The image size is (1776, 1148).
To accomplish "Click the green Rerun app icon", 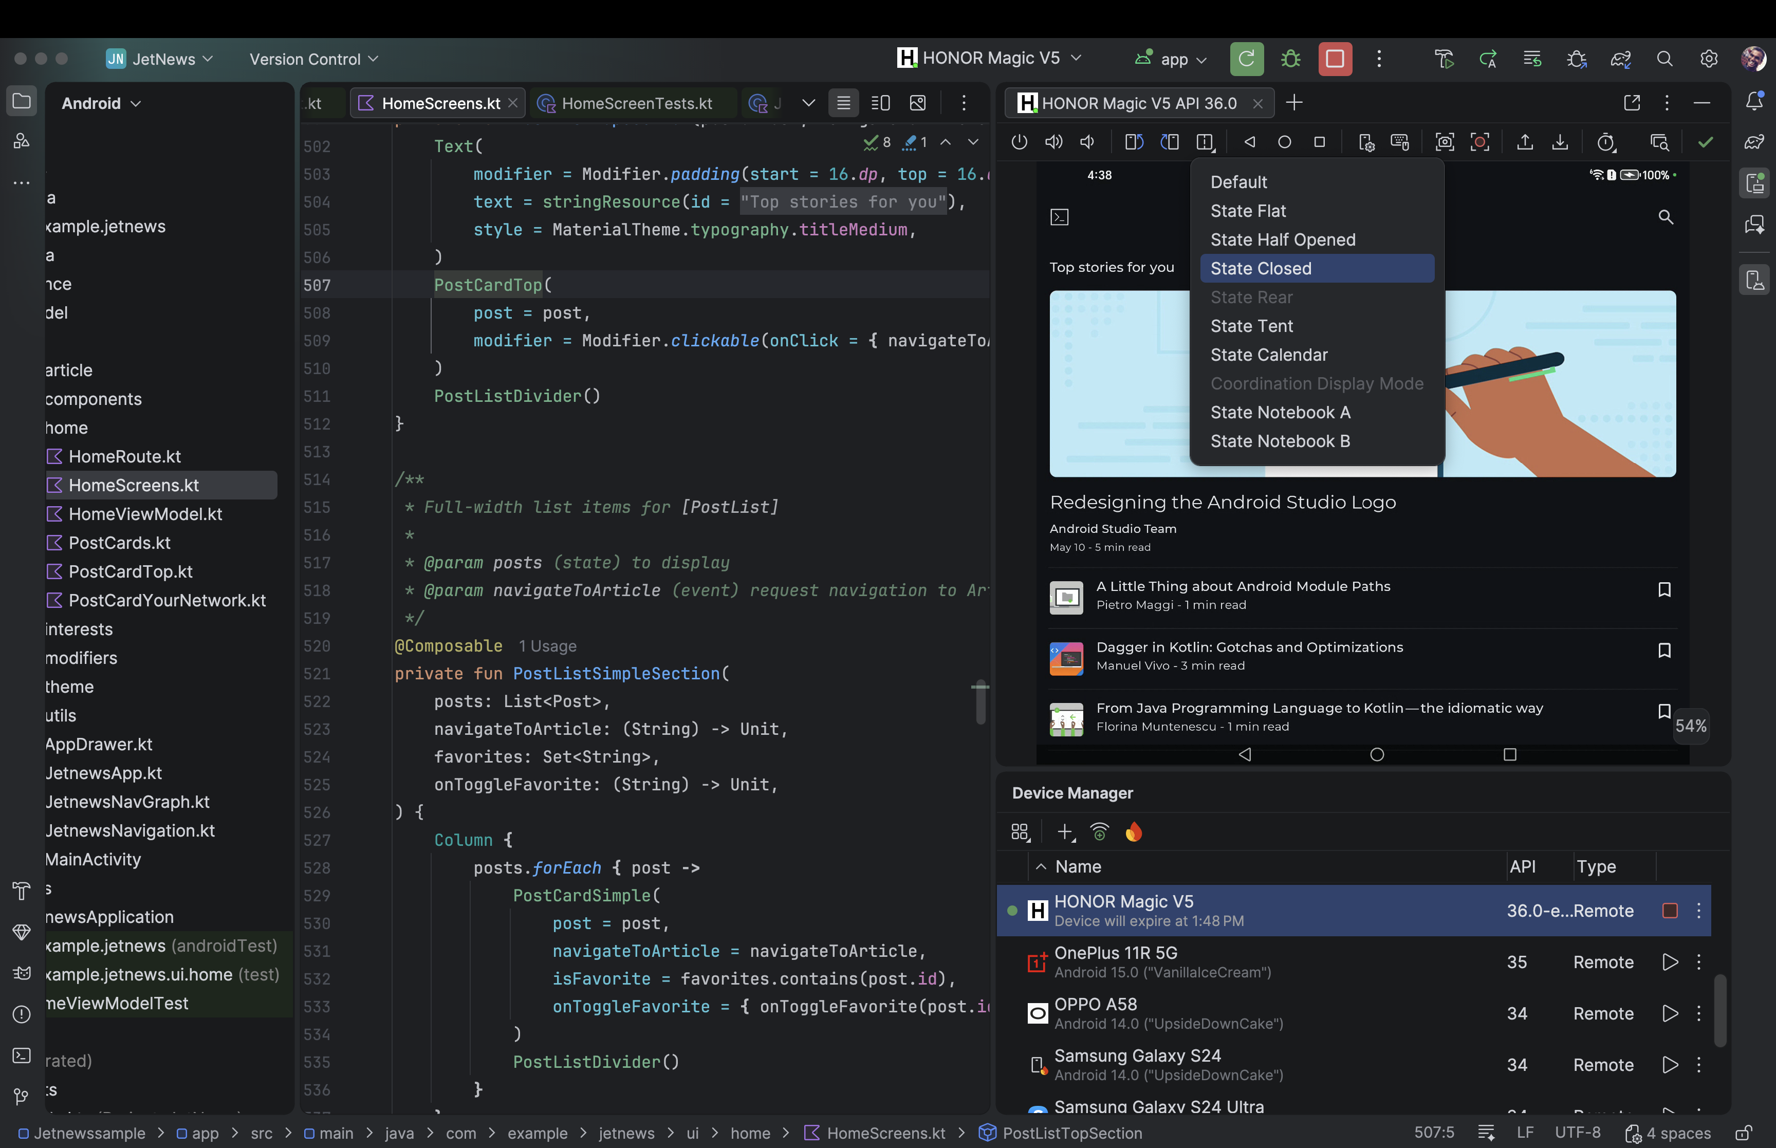I will click(1247, 59).
